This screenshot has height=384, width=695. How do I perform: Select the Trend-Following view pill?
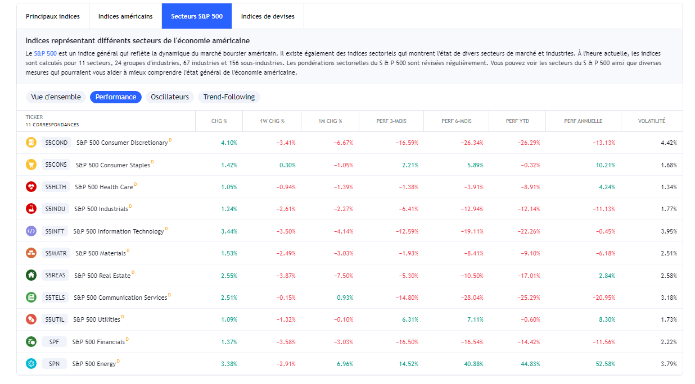tap(229, 97)
